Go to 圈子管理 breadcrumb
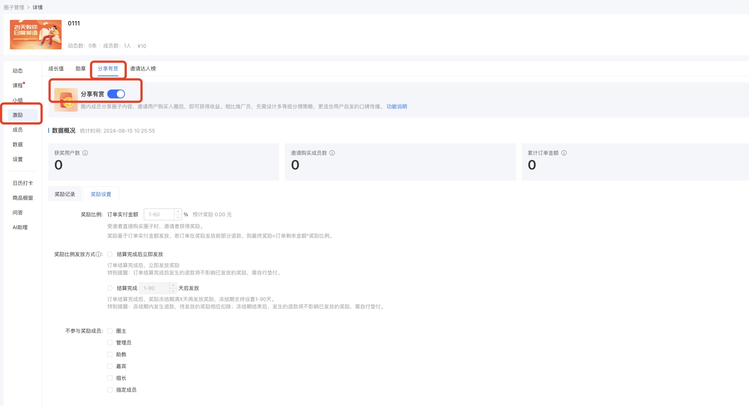This screenshot has width=749, height=406. (14, 7)
